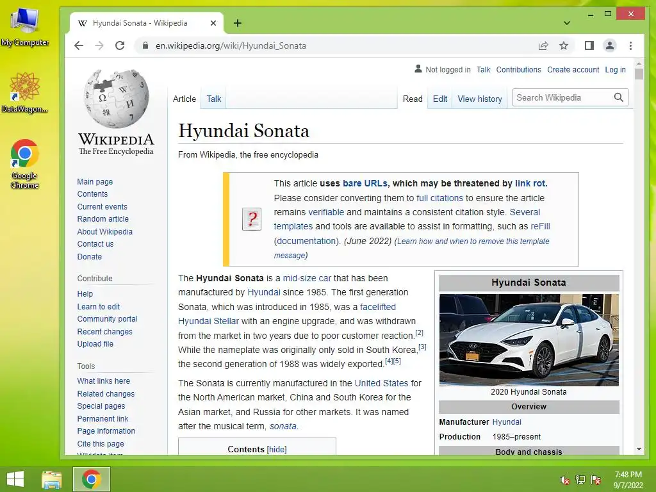Open the 2020 Hyundai Sonata photo
The width and height of the screenshot is (656, 492).
point(529,340)
